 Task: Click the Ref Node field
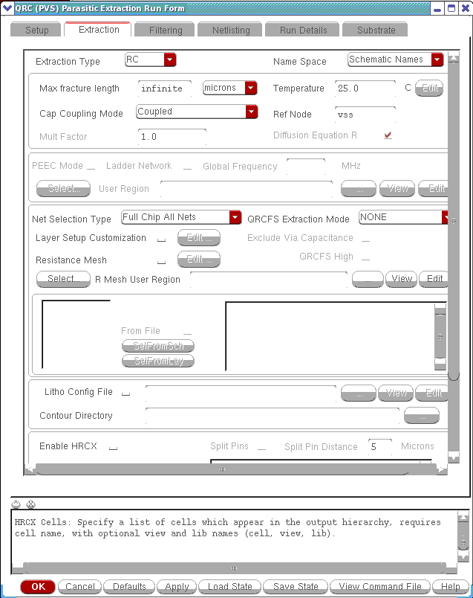365,115
